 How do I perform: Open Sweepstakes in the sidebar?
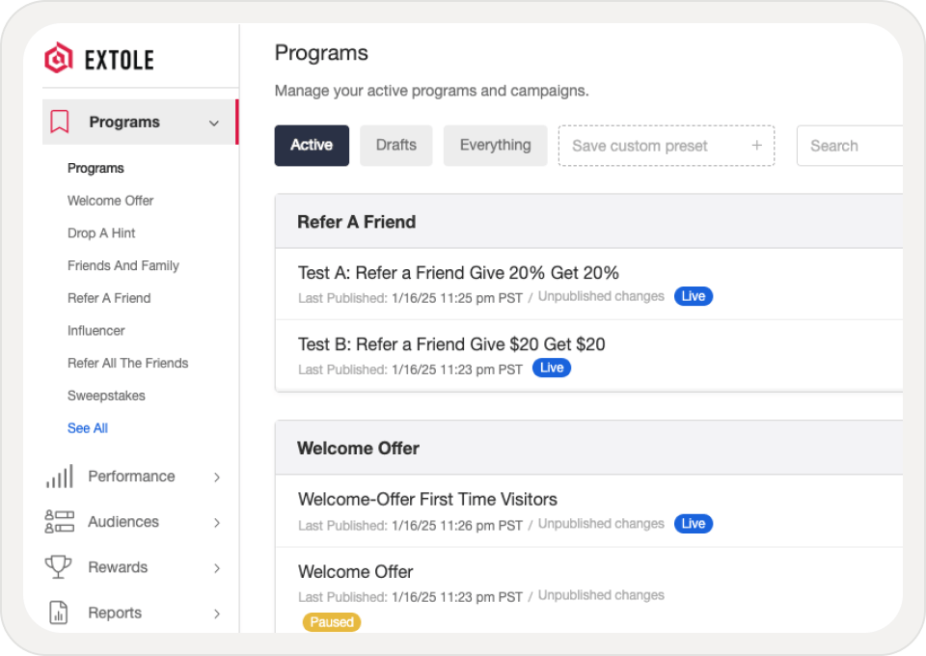(x=106, y=396)
